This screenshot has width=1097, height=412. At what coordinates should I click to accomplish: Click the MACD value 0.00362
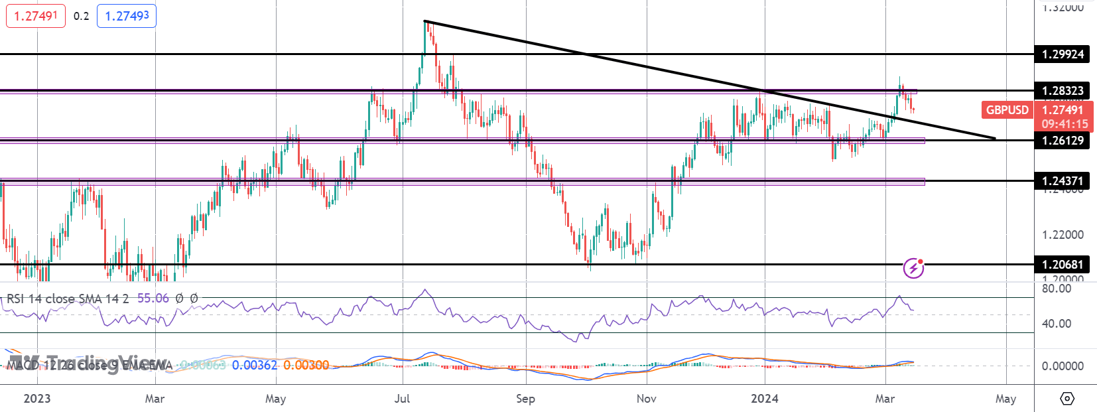coord(255,365)
